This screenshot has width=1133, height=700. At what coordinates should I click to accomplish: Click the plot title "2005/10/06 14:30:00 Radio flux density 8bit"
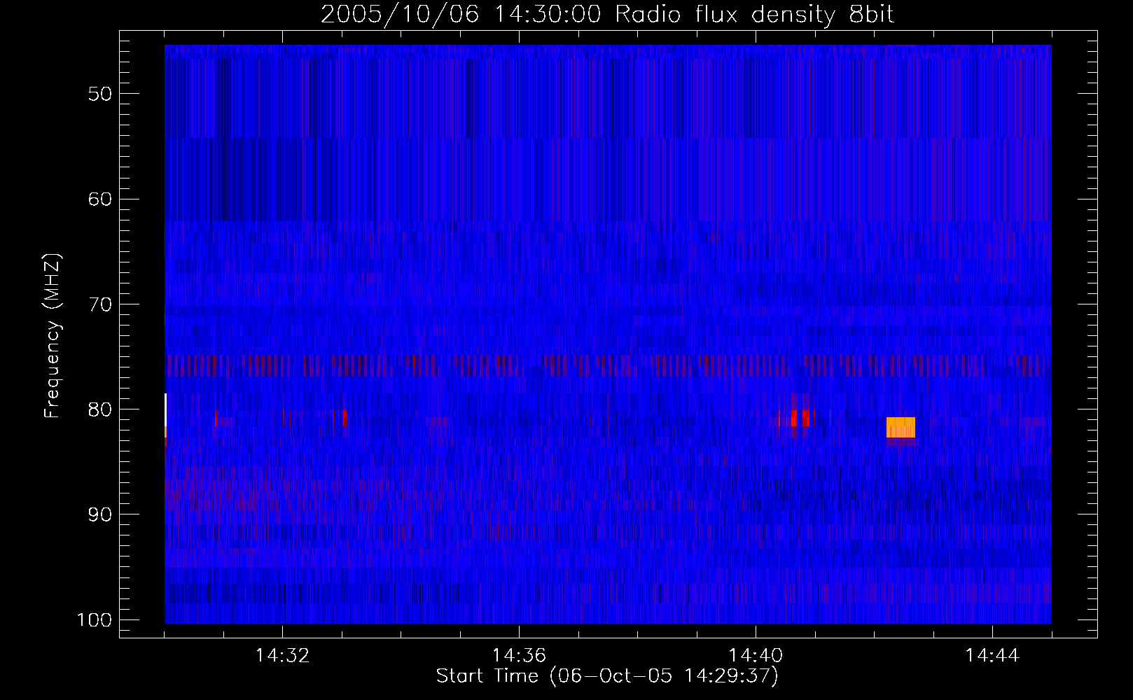[x=607, y=14]
